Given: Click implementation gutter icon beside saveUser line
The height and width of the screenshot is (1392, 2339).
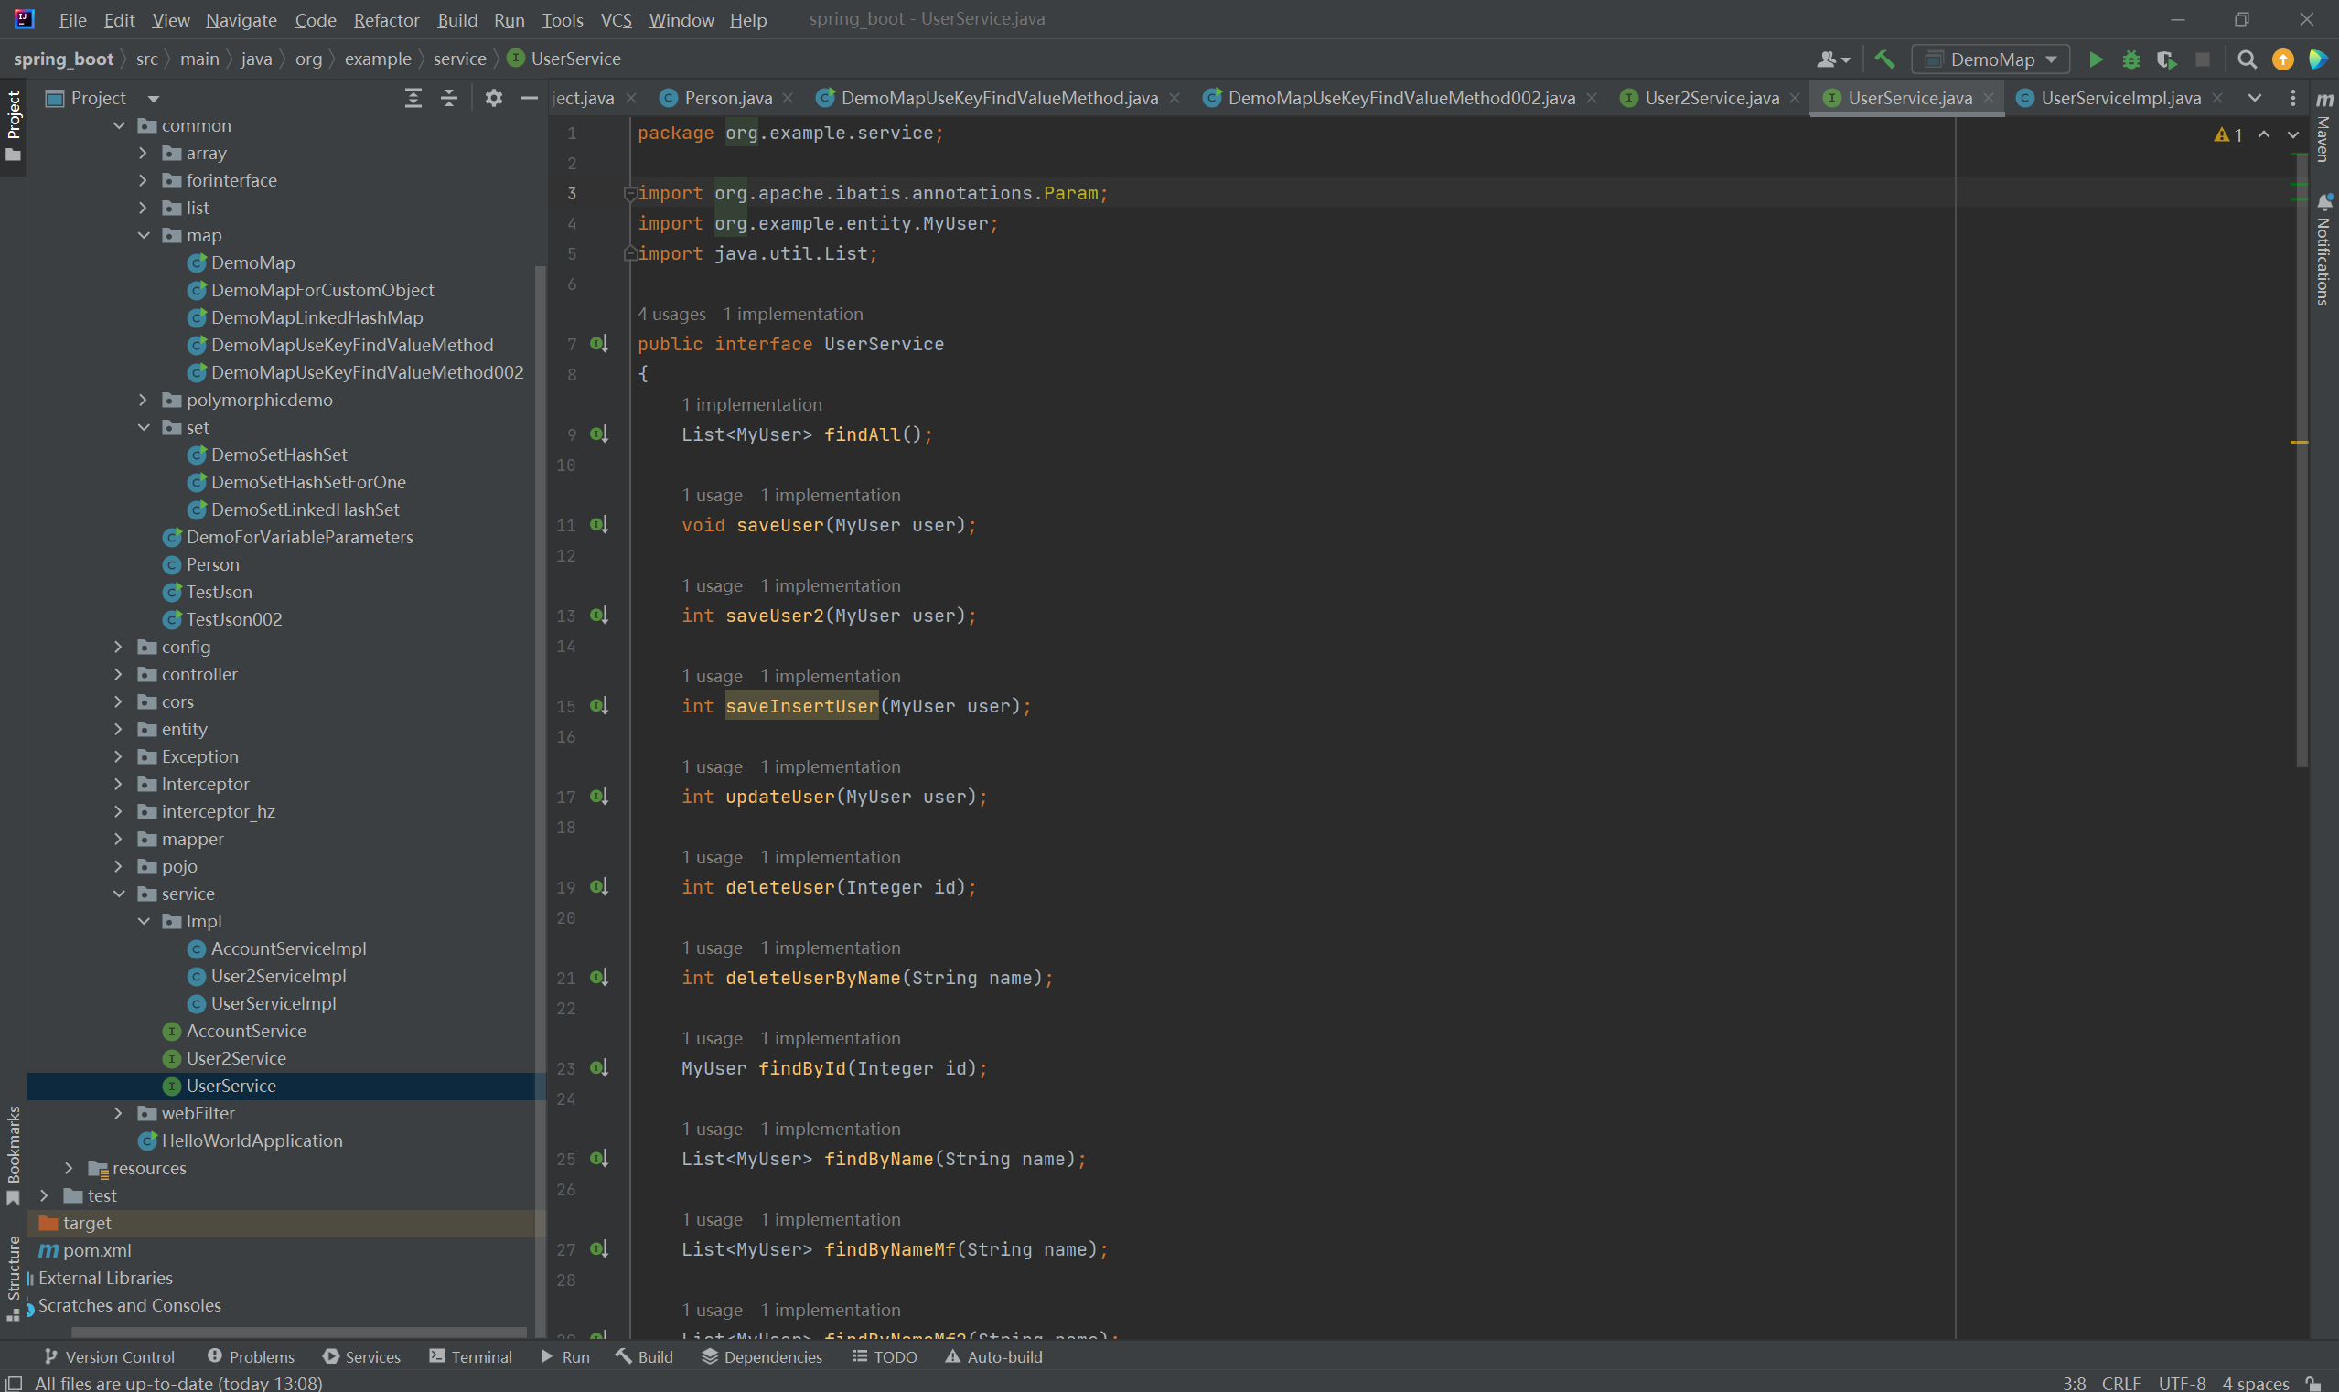Looking at the screenshot, I should point(598,524).
